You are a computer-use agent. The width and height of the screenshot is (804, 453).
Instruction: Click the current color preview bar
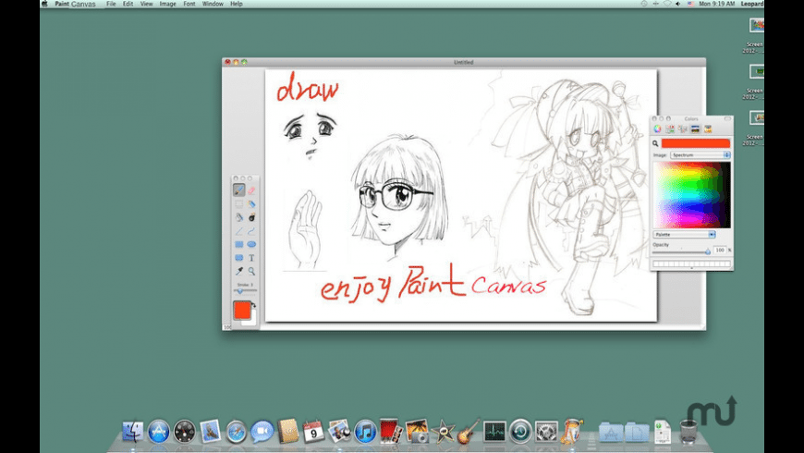coord(695,143)
